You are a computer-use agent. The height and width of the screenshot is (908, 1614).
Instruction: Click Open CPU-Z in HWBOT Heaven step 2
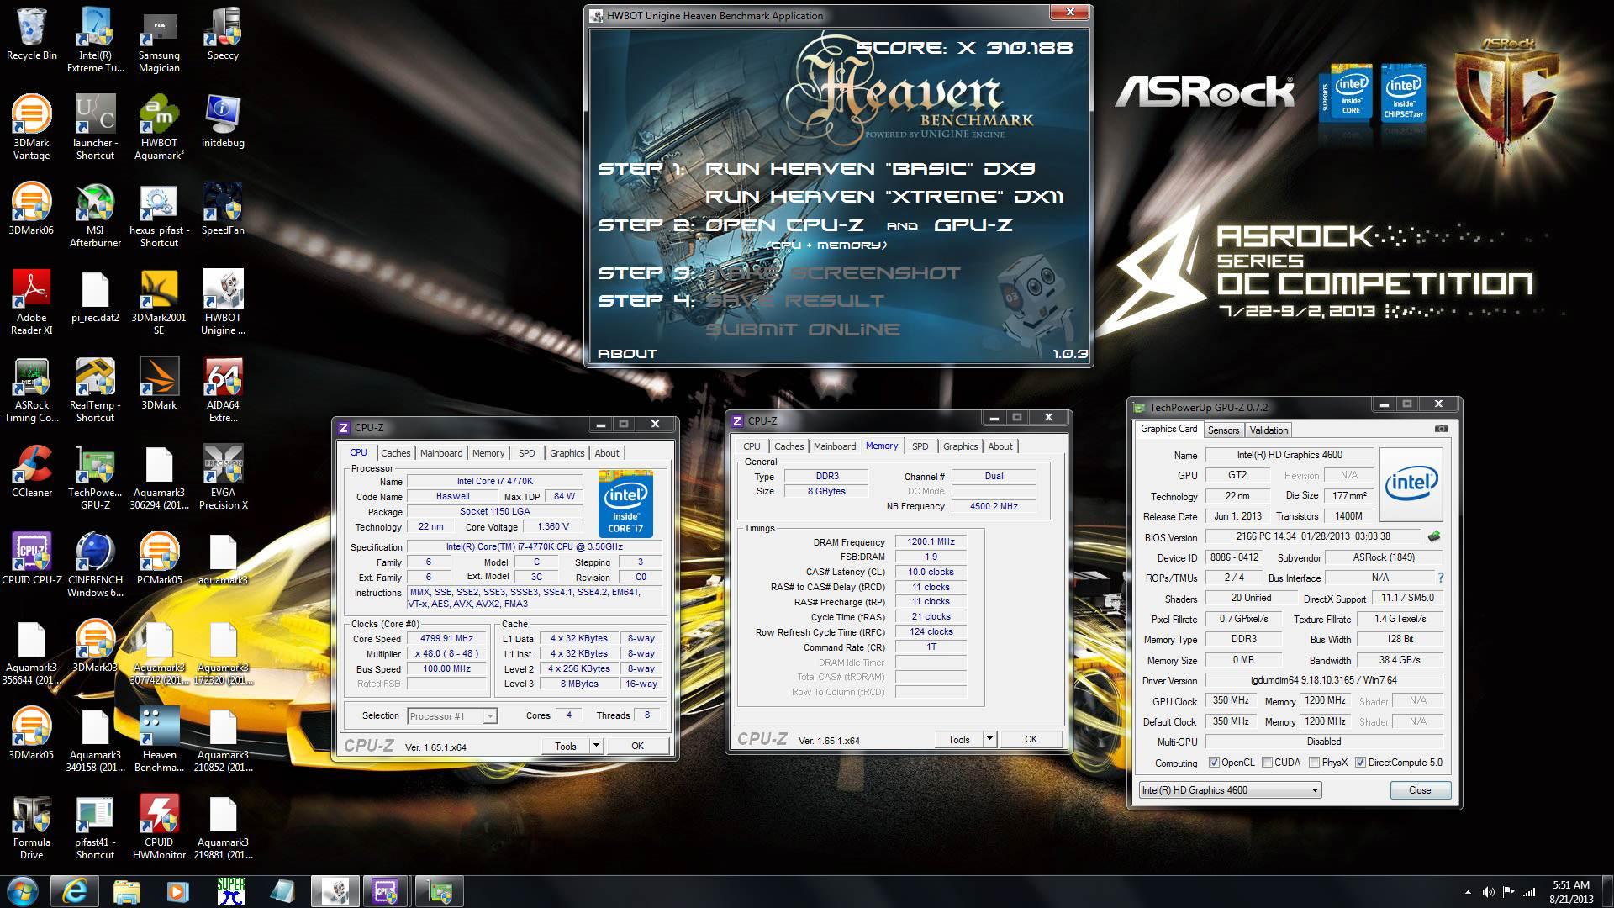click(x=784, y=225)
